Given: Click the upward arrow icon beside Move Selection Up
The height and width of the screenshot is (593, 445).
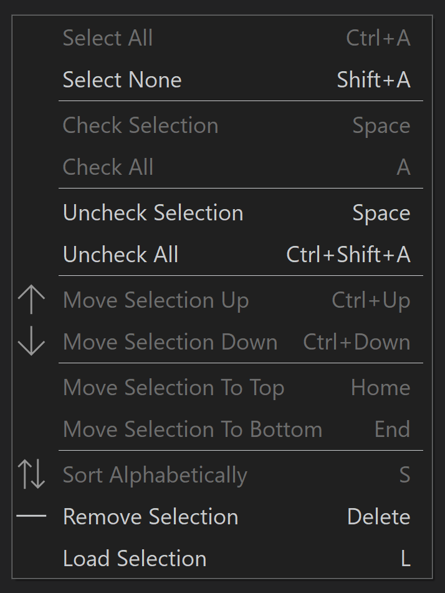Looking at the screenshot, I should pos(32,300).
